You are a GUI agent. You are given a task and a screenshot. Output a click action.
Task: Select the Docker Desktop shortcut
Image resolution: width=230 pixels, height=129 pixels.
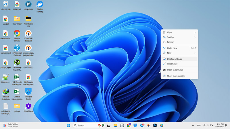click(x=40, y=7)
